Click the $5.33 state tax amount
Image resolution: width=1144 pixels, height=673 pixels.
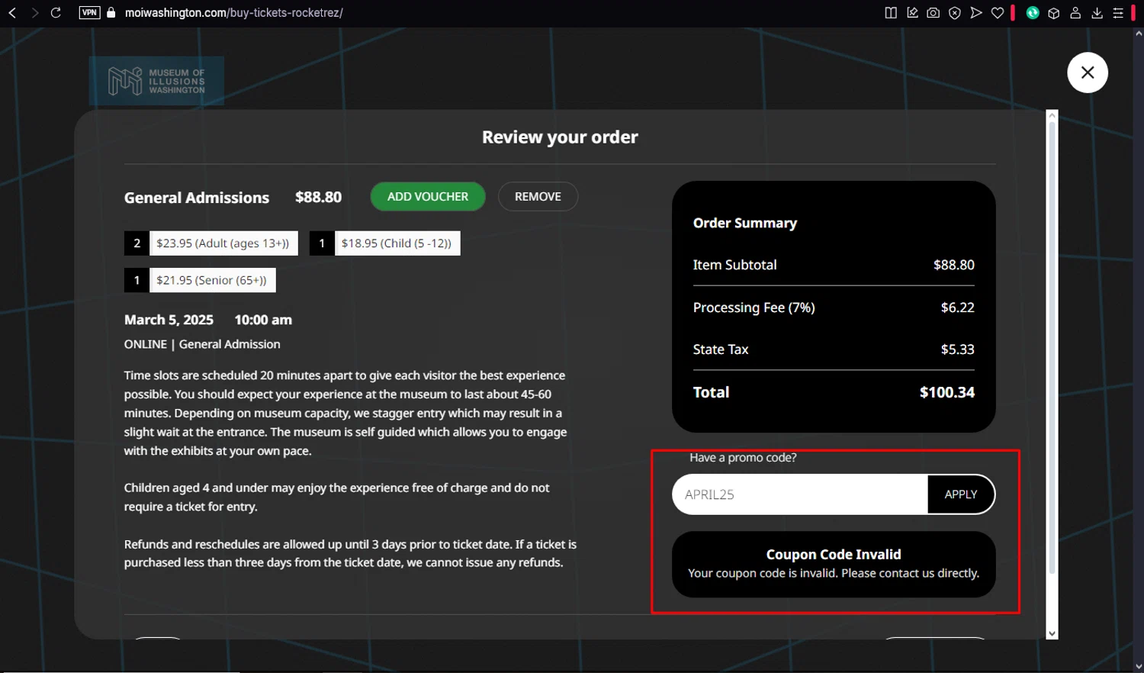coord(958,349)
